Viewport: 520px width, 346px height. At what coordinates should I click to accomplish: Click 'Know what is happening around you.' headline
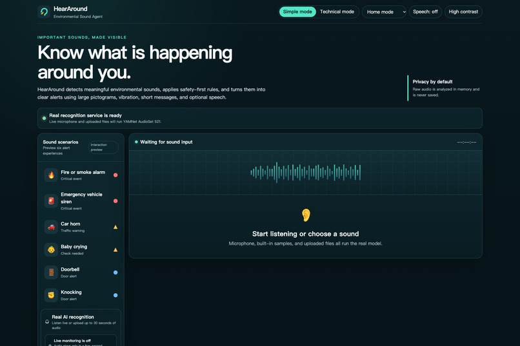pos(135,62)
